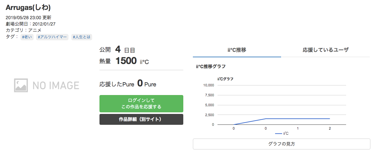The height and width of the screenshot is (152, 372).
Task: Click the green ログインしてこの作品を応援する button
Action: coord(141,104)
